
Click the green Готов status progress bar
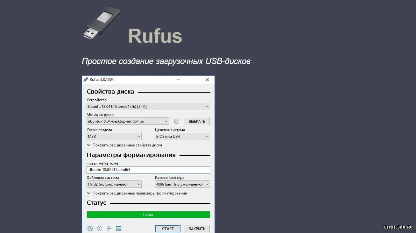[148, 214]
